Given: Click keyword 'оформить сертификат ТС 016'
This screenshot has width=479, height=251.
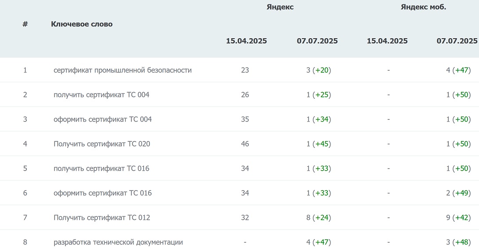Looking at the screenshot, I should pos(103,193).
